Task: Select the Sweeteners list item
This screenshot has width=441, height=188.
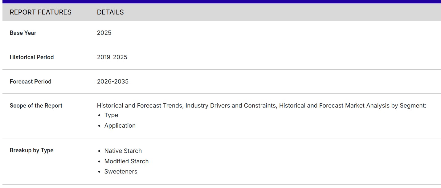Action: (121, 172)
